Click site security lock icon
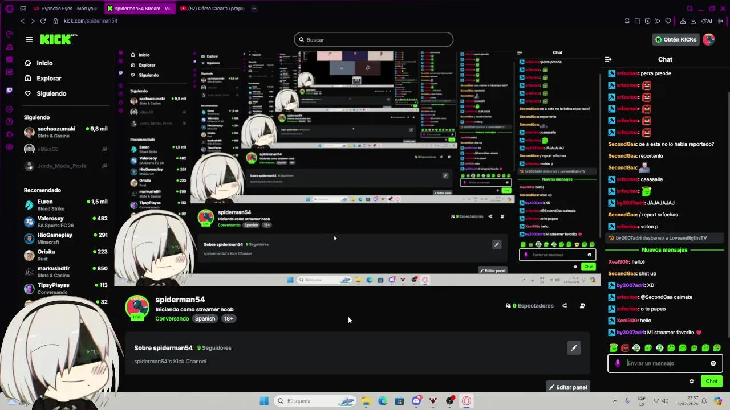Viewport: 730px width, 410px height. (x=55, y=21)
